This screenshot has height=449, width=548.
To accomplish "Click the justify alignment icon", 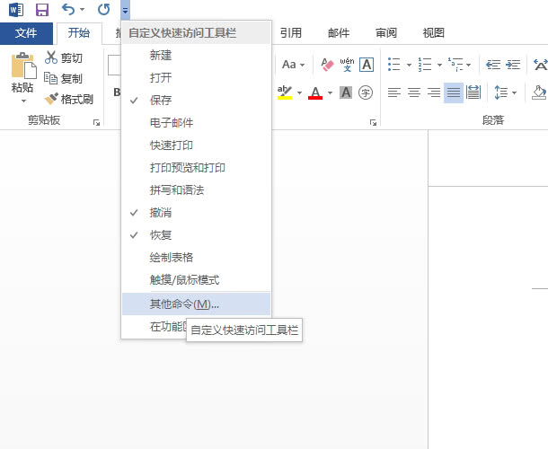I will pyautogui.click(x=454, y=92).
